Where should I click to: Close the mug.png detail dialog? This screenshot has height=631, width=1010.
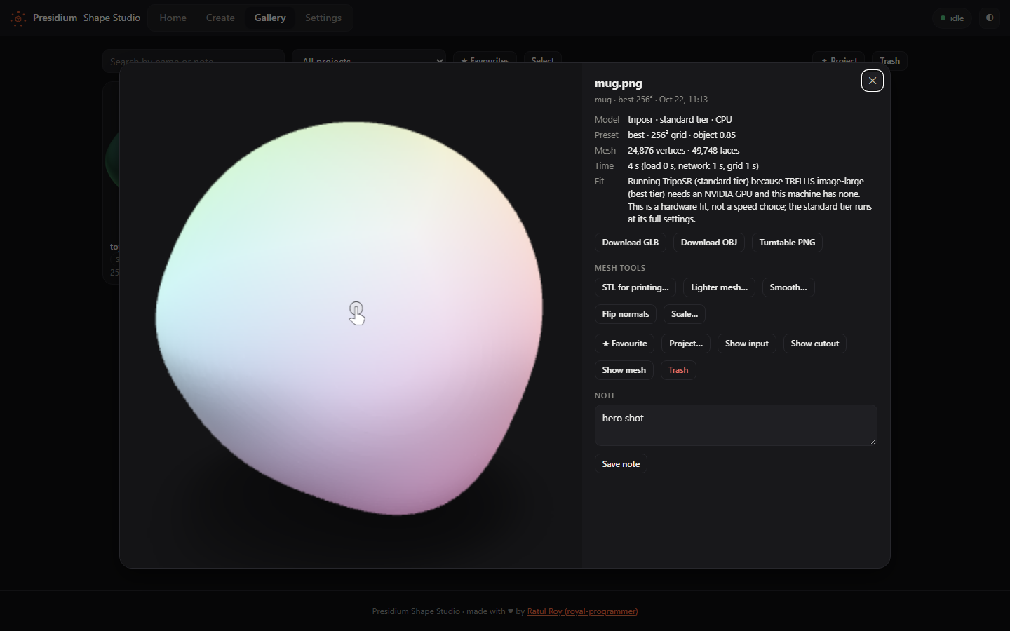[873, 81]
